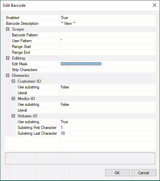
Task: Collapse the Editing section
Action: coord(7,58)
